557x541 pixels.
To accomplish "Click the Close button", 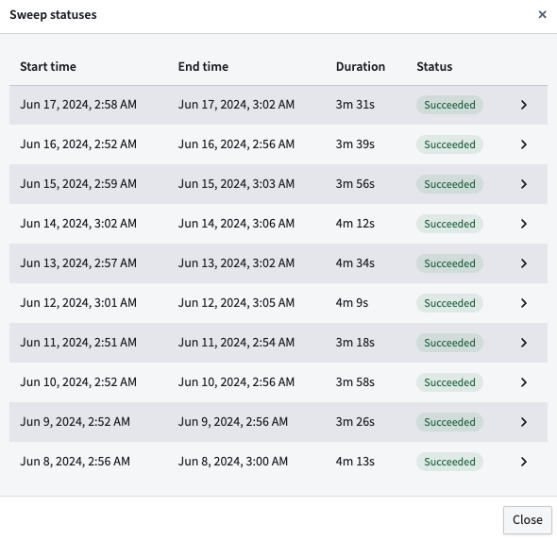I will 527,519.
